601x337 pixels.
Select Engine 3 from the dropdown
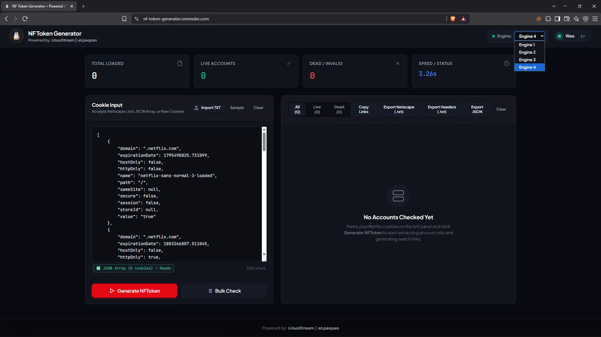(530, 60)
